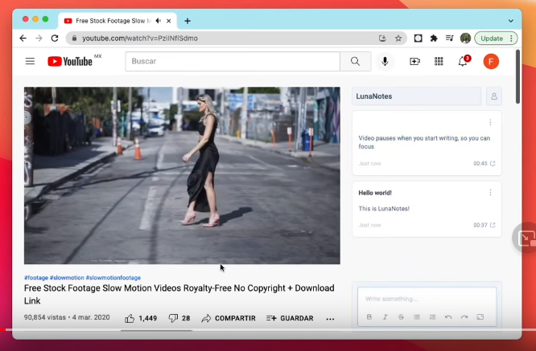Click the video player frame
This screenshot has height=351, width=536.
182,175
